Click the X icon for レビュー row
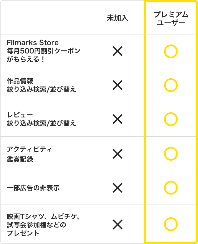 pyautogui.click(x=118, y=119)
